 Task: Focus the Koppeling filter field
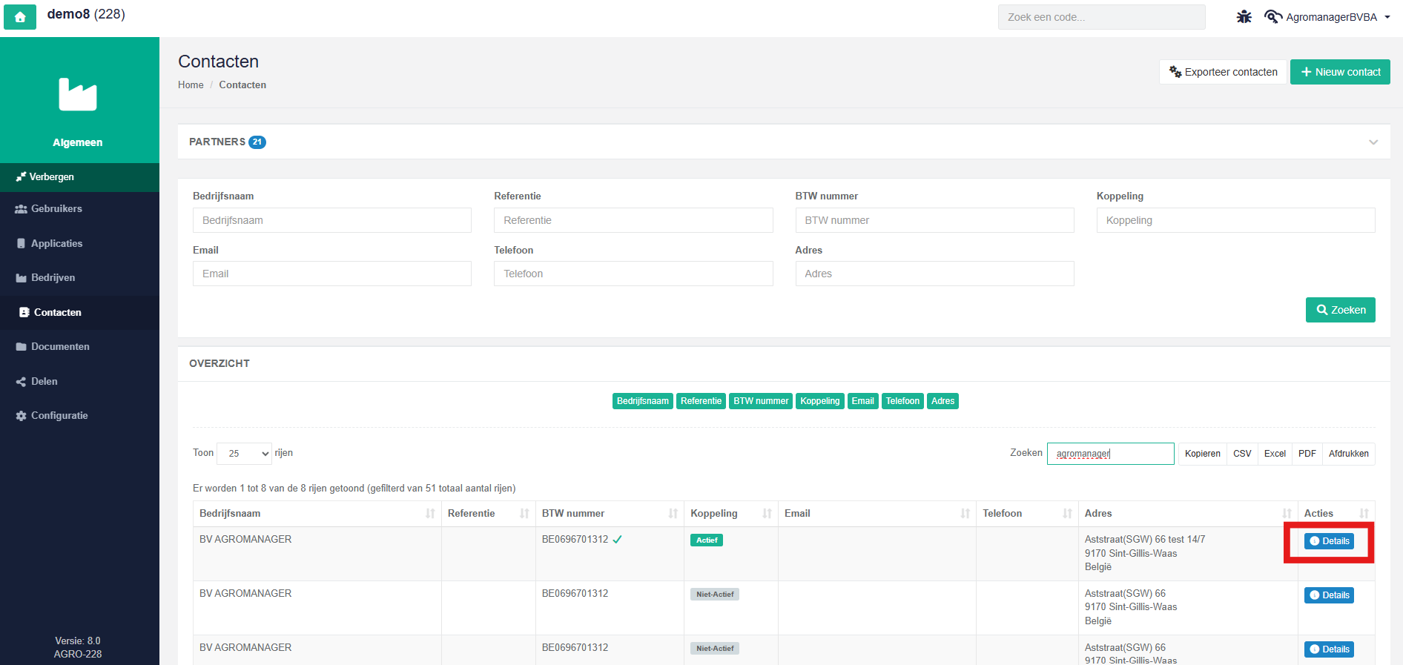(x=1235, y=220)
